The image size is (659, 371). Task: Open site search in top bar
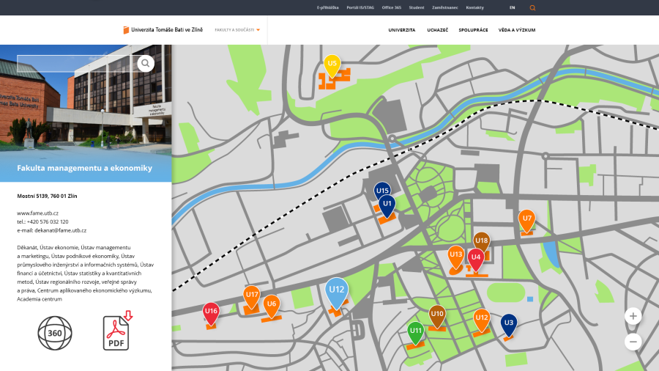[x=532, y=7]
